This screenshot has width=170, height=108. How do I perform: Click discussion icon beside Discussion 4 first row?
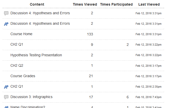pos(6,13)
